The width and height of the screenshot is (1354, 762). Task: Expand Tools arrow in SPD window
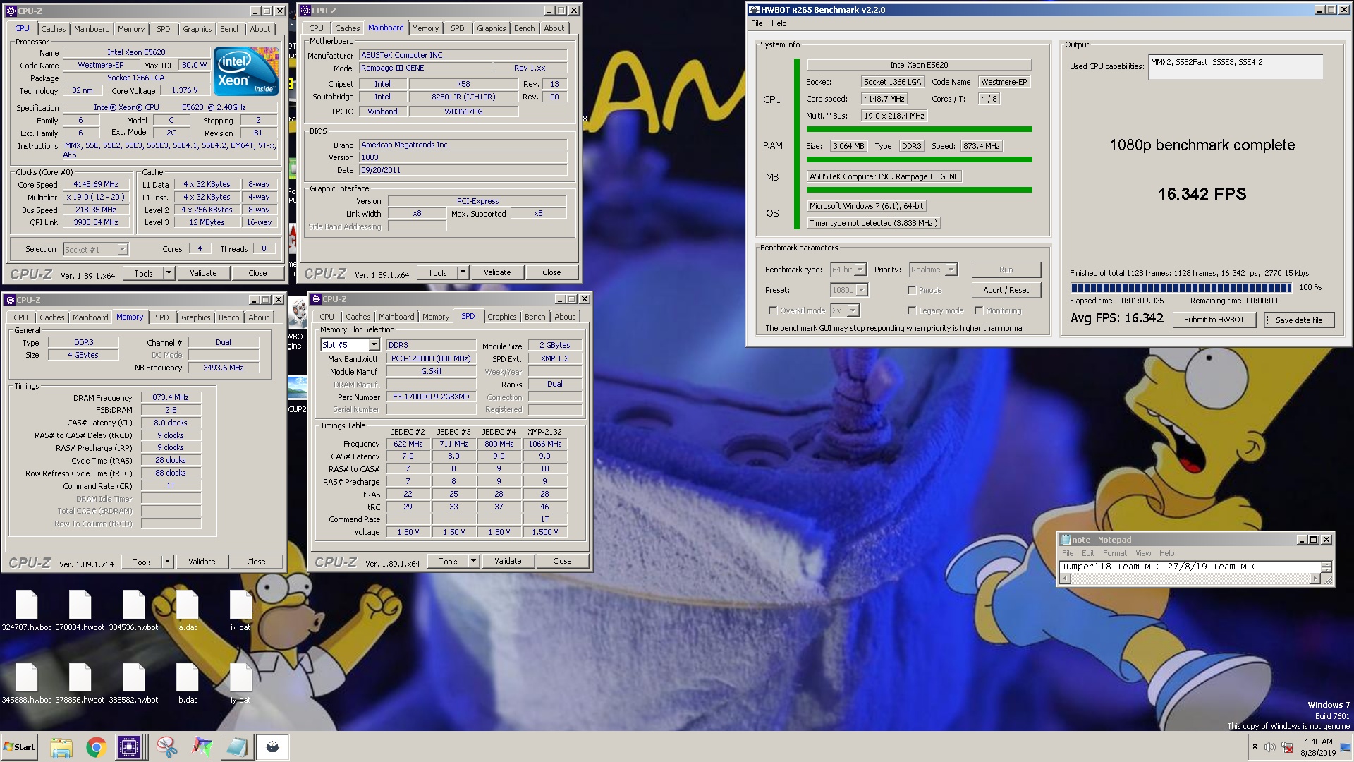point(473,561)
